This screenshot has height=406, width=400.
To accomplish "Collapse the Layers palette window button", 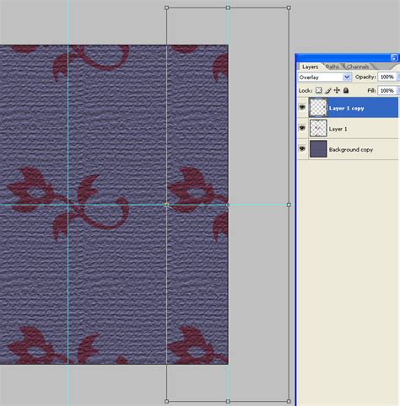I will point(394,57).
